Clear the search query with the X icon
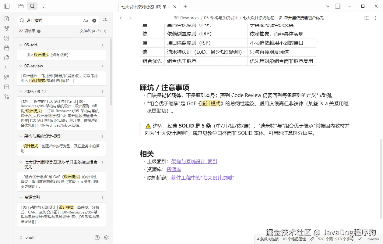 [94, 20]
